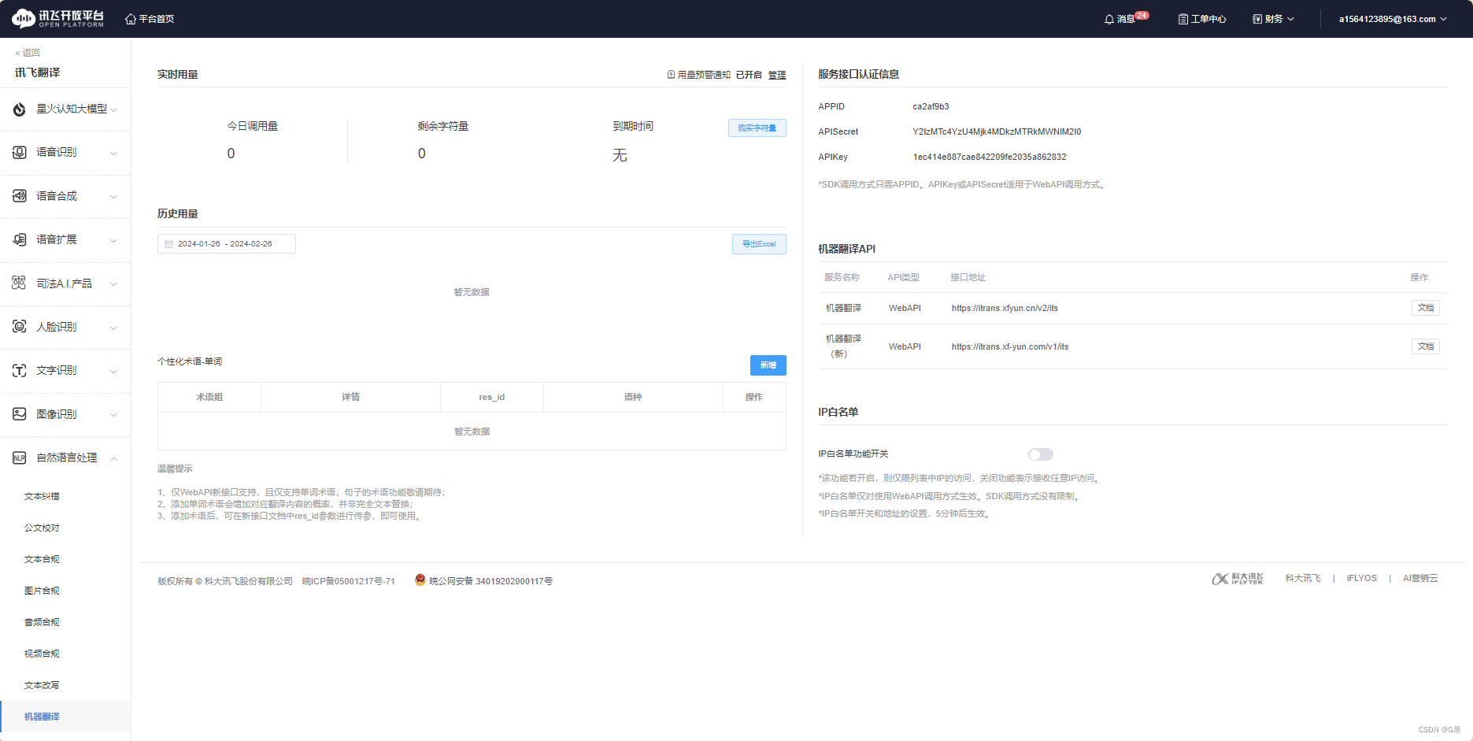This screenshot has width=1473, height=741.
Task: Select 音频合规 in sidebar
Action: coord(42,623)
